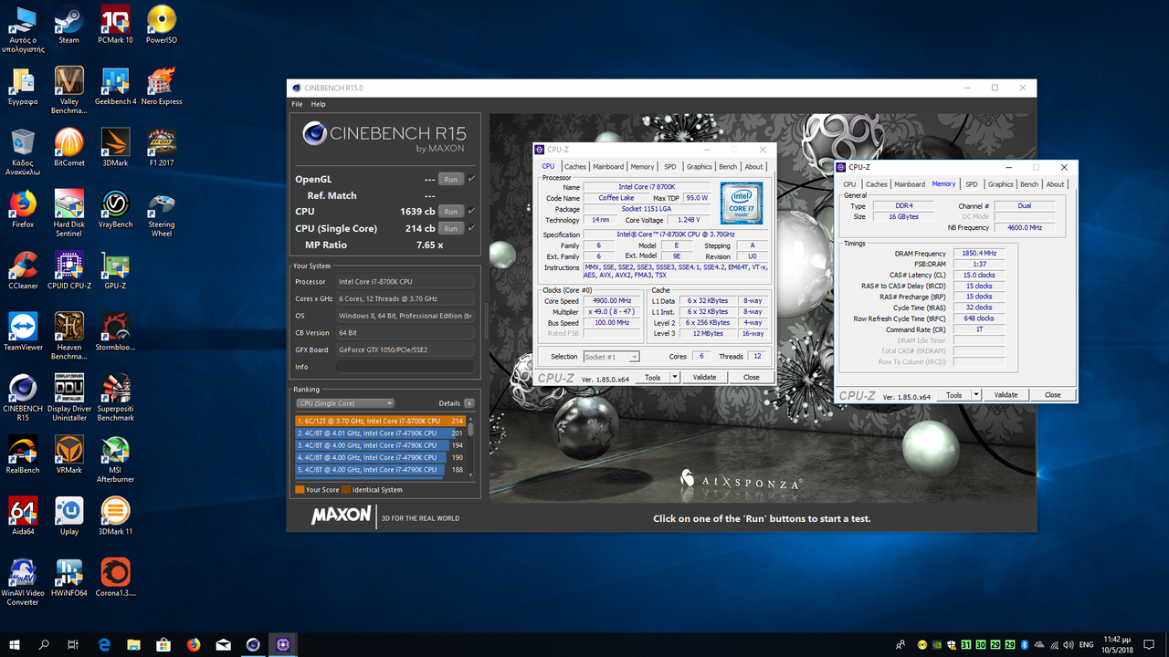Click the Info input field in Your System
The height and width of the screenshot is (657, 1169).
pos(405,367)
